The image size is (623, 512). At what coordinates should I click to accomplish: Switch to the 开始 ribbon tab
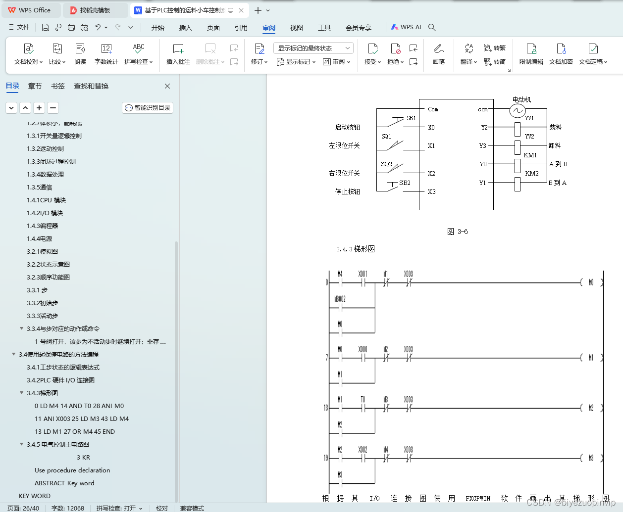click(158, 27)
